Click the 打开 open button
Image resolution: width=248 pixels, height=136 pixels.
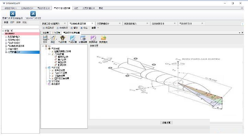pyautogui.click(x=12, y=22)
